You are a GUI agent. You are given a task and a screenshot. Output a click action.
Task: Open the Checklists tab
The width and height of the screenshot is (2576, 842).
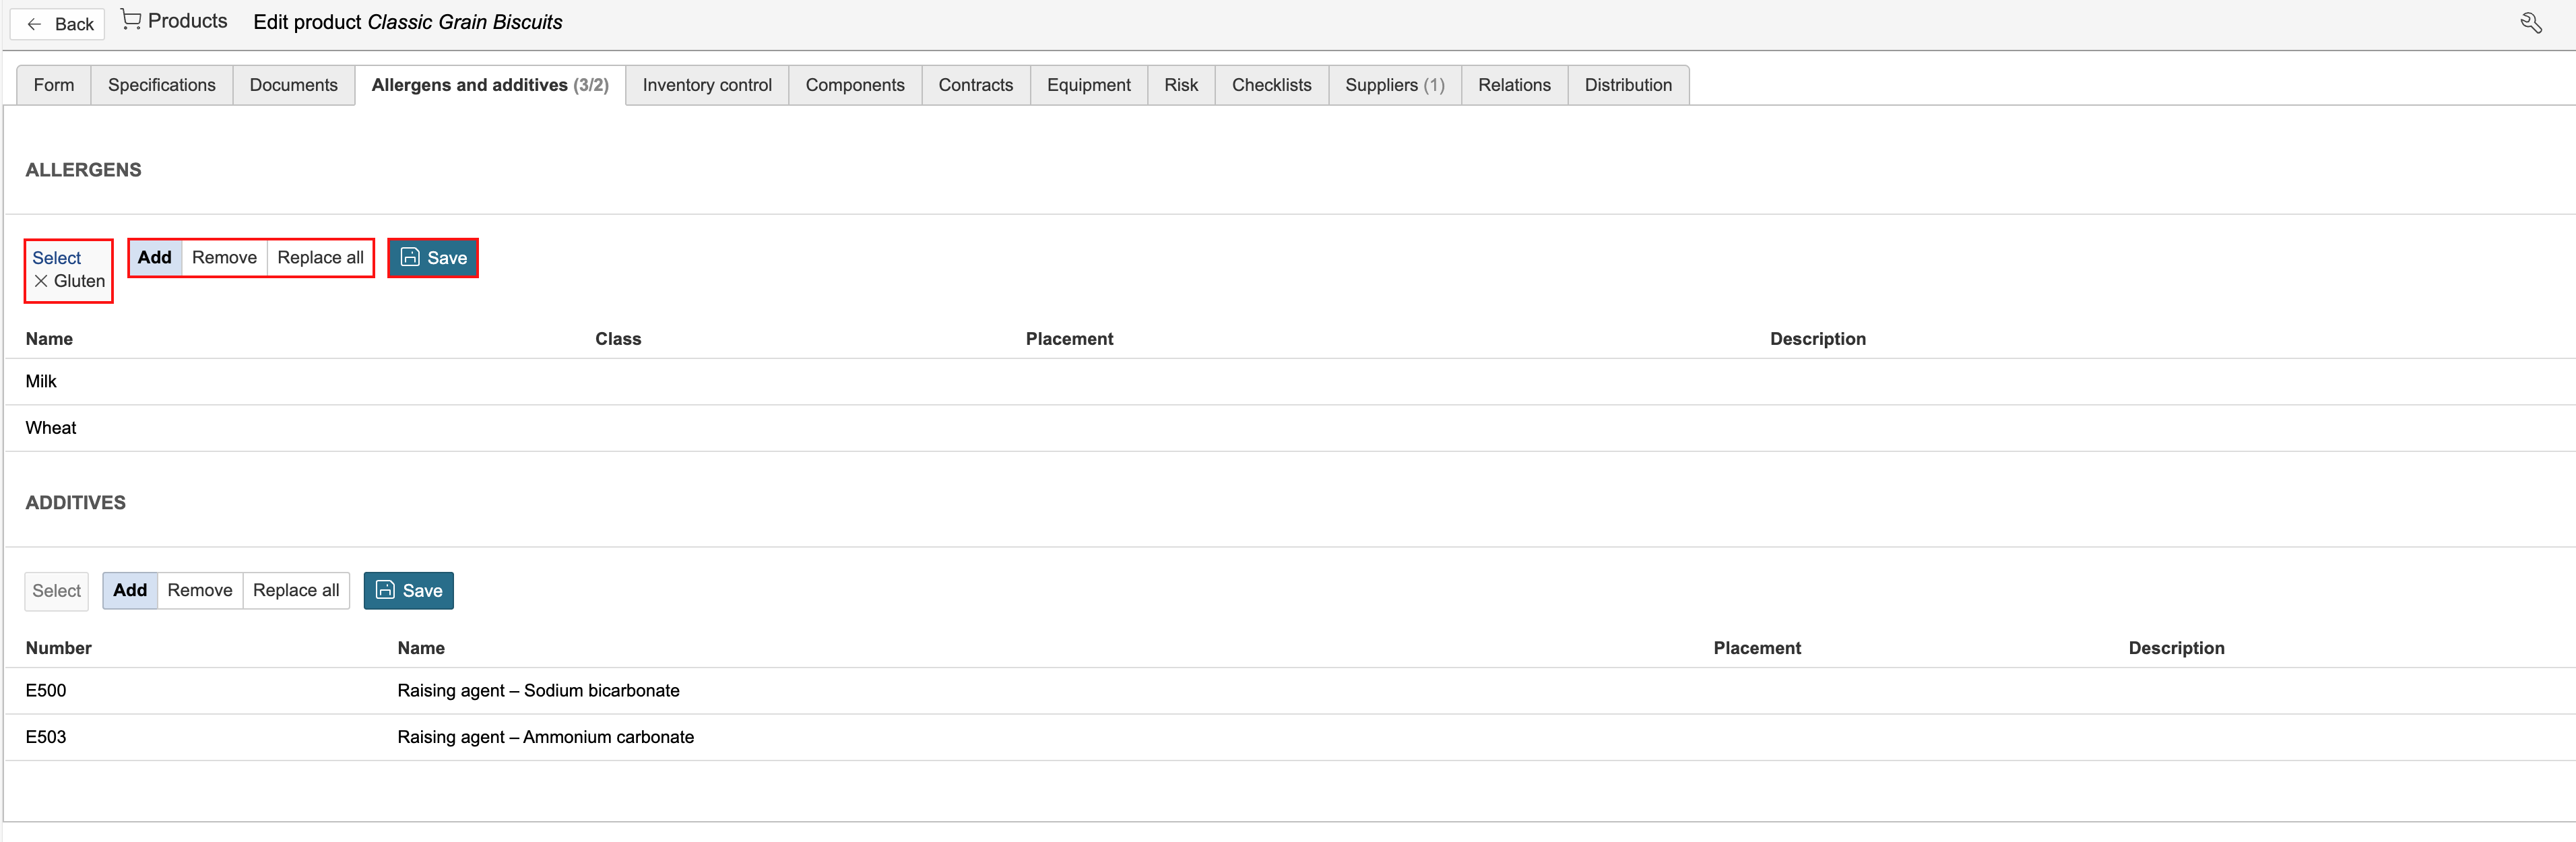tap(1271, 85)
